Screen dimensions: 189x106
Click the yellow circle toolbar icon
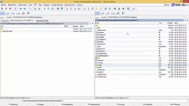(x=6, y=9)
